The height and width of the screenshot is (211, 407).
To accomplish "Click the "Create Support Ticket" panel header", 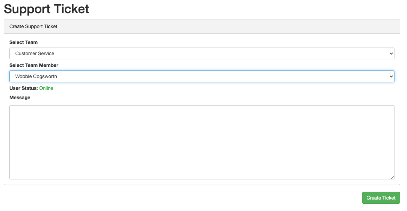I will click(33, 26).
